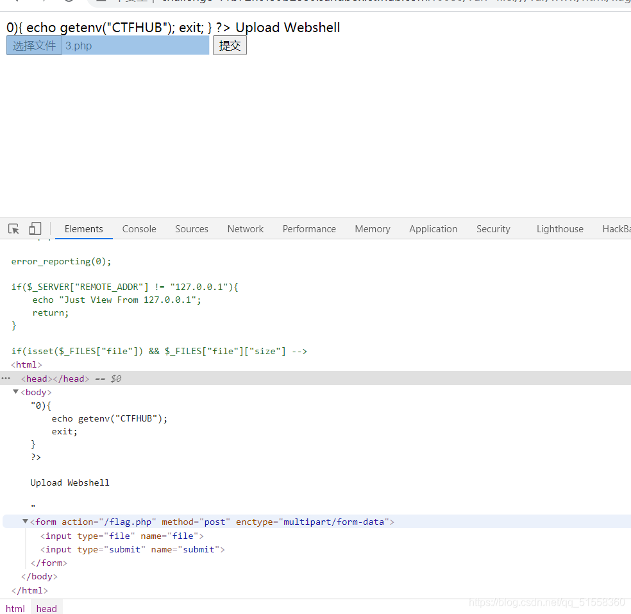This screenshot has height=614, width=631.
Task: Open the Lighthouse tab
Action: (560, 228)
